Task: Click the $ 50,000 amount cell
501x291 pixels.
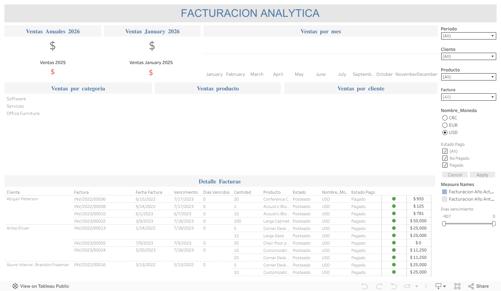Action: [x=418, y=221]
